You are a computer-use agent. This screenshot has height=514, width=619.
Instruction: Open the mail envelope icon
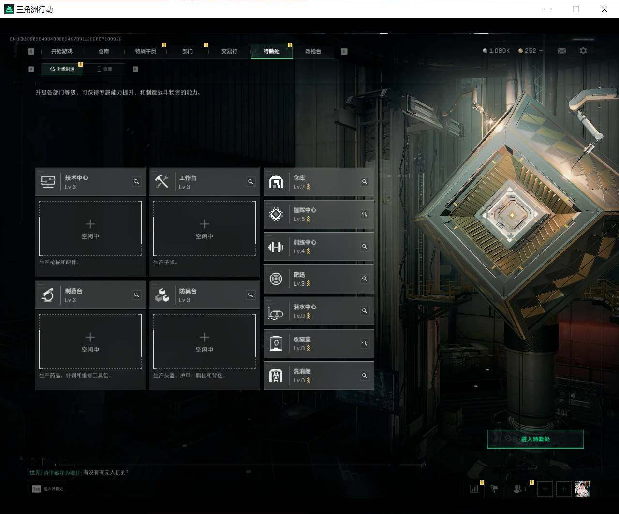(x=562, y=51)
